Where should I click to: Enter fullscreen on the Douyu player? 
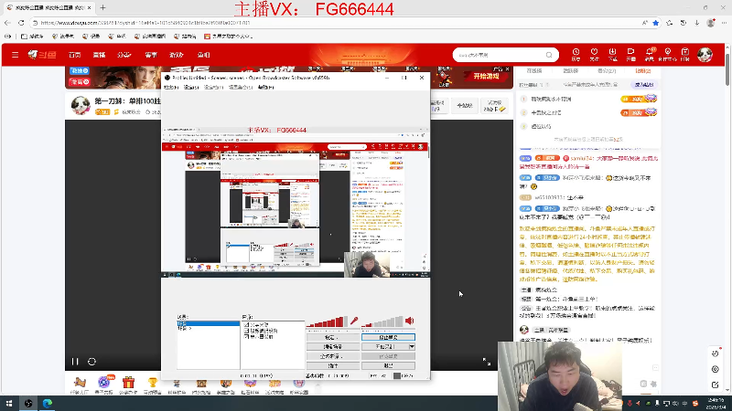[487, 362]
